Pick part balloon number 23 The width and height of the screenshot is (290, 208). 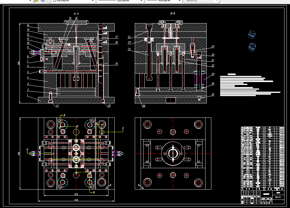click(x=129, y=42)
